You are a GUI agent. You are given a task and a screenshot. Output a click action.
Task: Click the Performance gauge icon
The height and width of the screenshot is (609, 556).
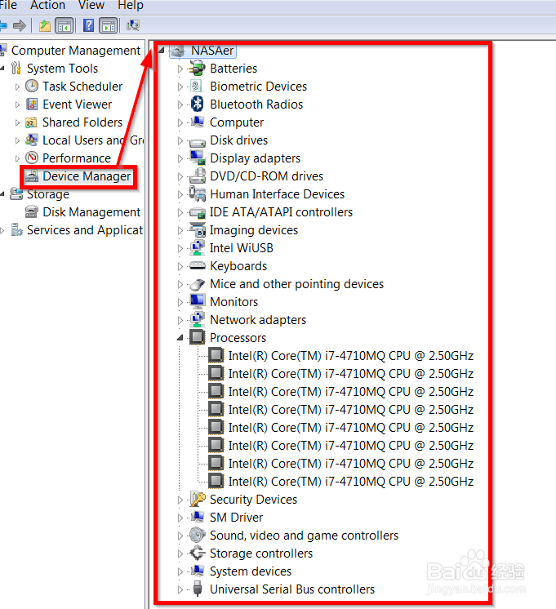[32, 158]
